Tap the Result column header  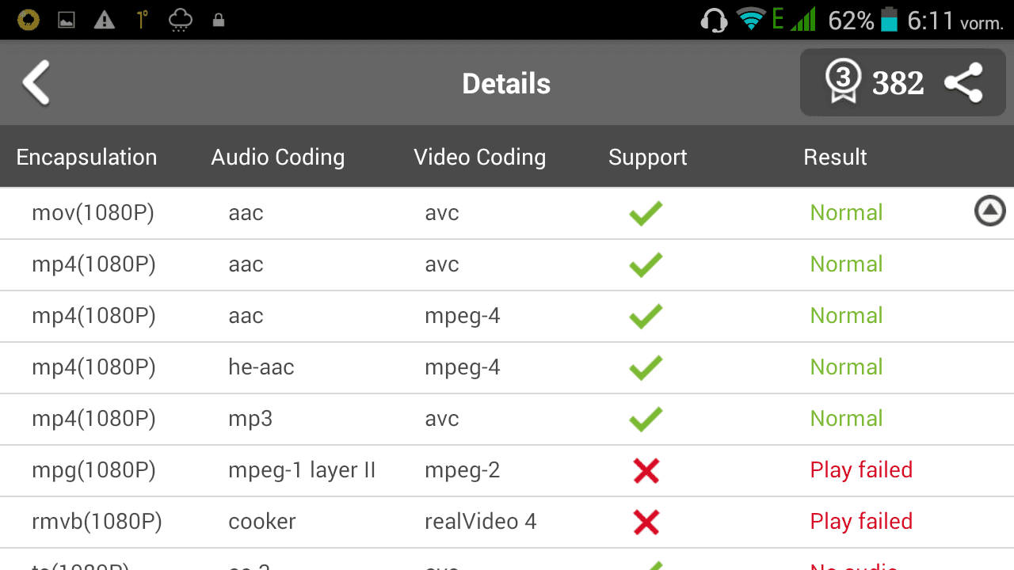835,157
